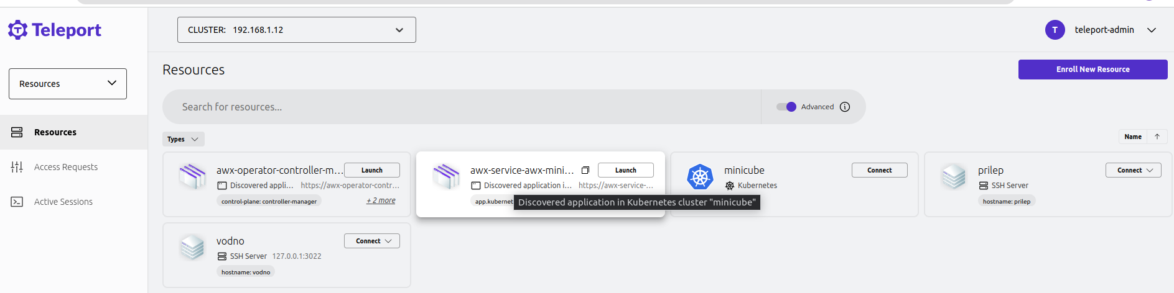1174x293 pixels.
Task: Click hostname: prilep label
Action: click(1007, 201)
